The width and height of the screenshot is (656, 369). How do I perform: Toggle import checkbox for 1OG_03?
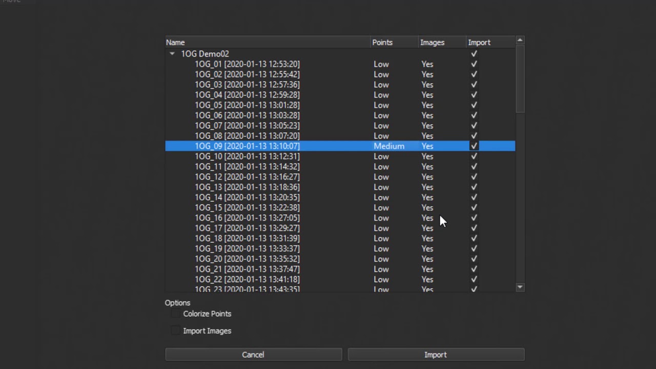pyautogui.click(x=474, y=85)
